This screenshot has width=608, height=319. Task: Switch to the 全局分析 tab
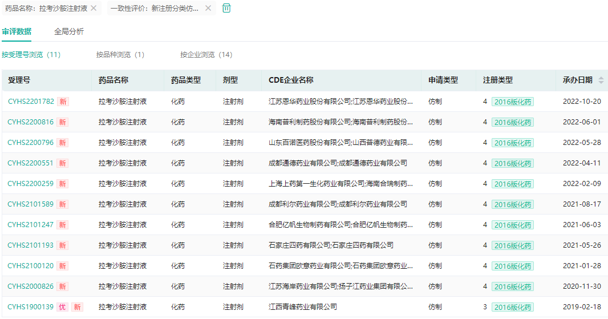(x=69, y=31)
